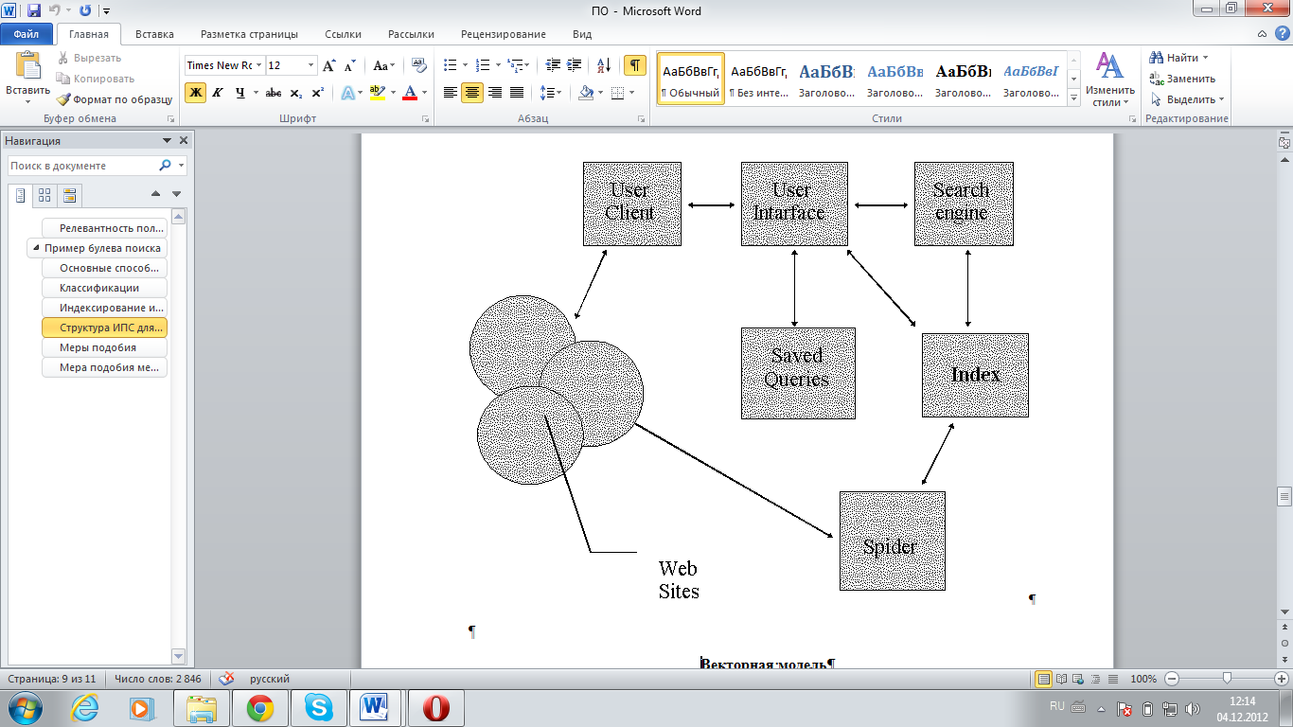Expand the styles gallery list
The height and width of the screenshot is (727, 1293).
click(x=1073, y=98)
